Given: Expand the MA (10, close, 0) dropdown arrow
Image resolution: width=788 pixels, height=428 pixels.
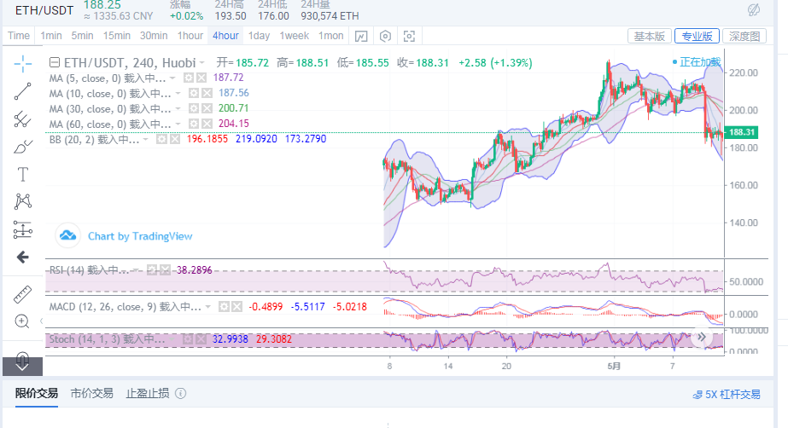Looking at the screenshot, I should coord(178,93).
